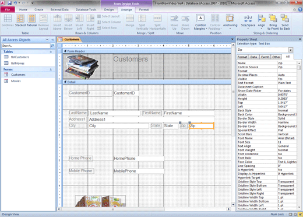Click the Anchoring icon
303x217 pixels.
(x=230, y=19)
